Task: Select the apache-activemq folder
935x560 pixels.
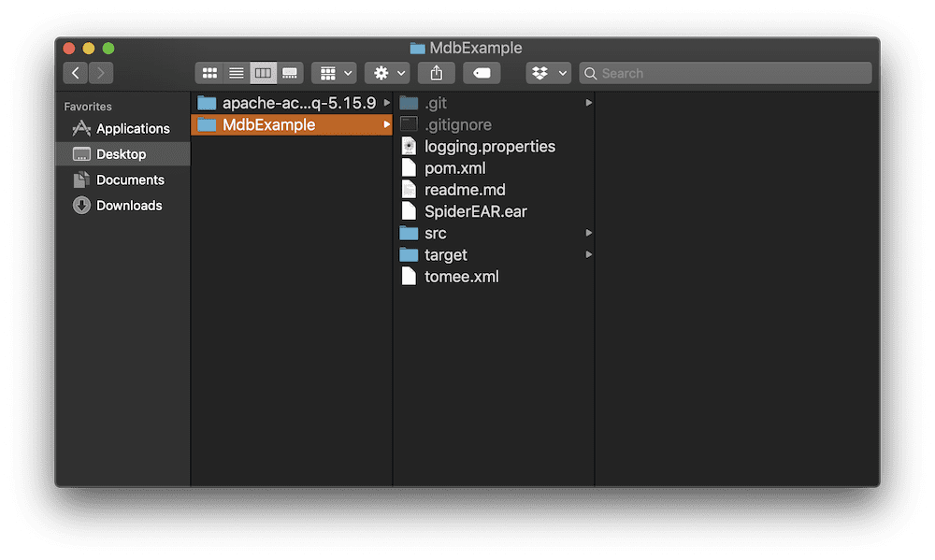Action: (x=292, y=103)
